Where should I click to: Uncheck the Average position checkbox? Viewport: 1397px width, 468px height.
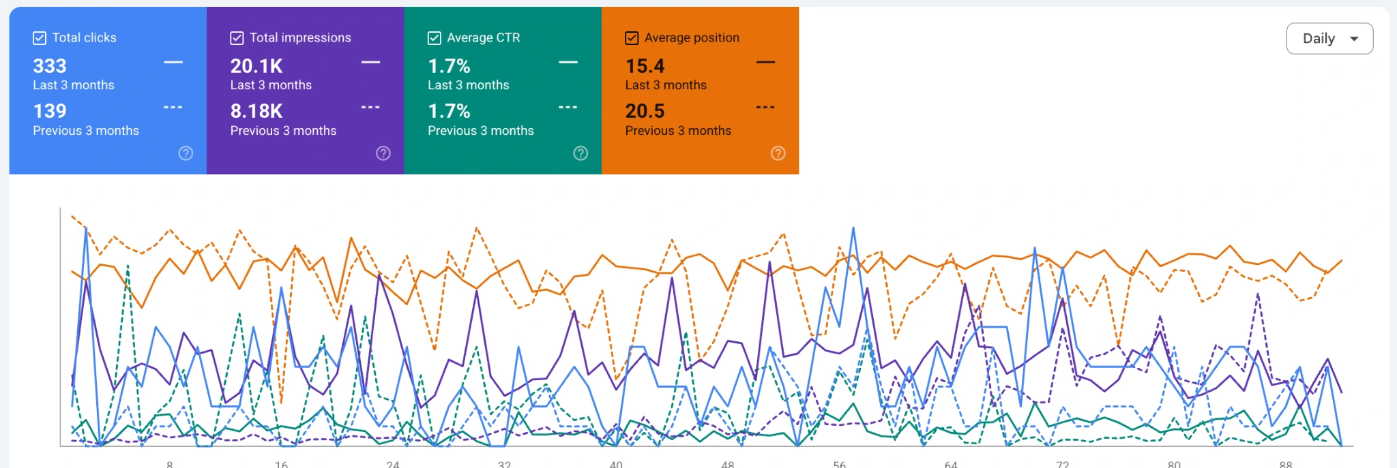[632, 38]
